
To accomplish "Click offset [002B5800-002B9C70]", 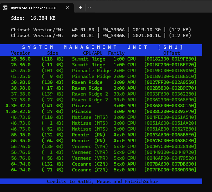I will (x=170, y=88).
